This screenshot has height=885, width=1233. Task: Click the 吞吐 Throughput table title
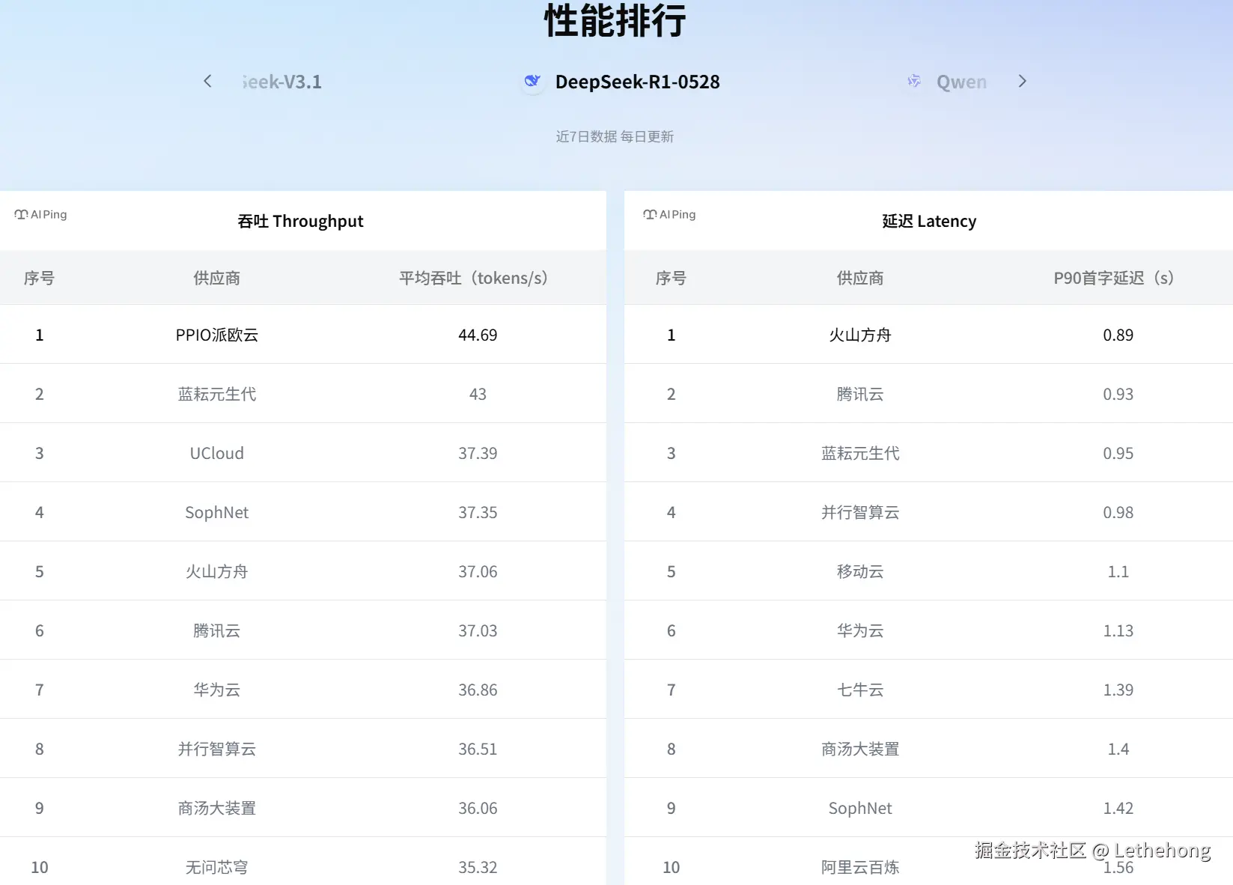pos(300,221)
